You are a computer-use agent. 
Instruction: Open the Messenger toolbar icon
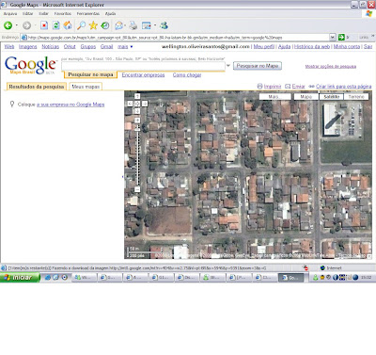(164, 25)
